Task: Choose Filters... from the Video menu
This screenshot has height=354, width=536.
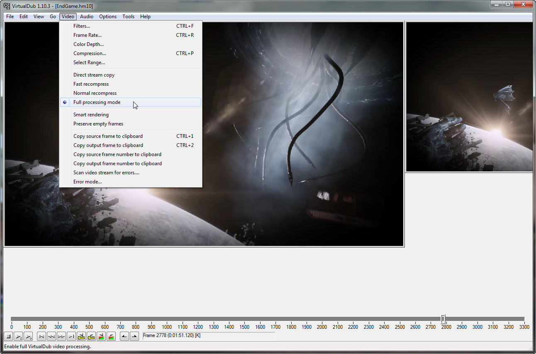Action: click(x=82, y=26)
